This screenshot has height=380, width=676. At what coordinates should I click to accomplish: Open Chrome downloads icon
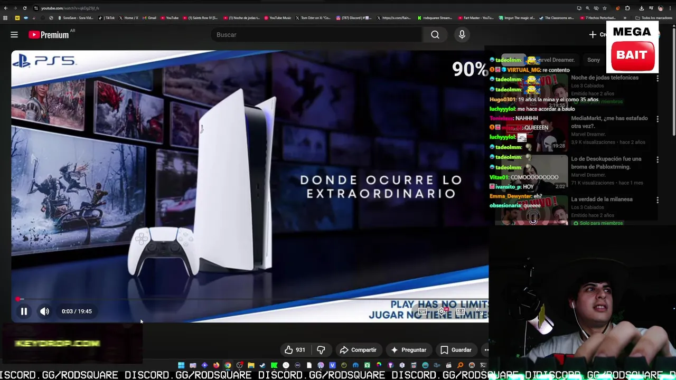[x=642, y=8]
